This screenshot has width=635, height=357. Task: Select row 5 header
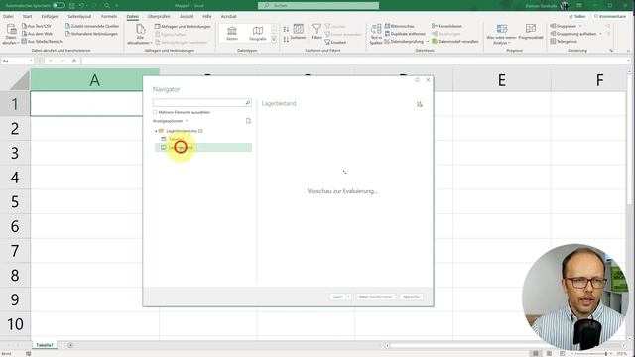click(x=15, y=201)
